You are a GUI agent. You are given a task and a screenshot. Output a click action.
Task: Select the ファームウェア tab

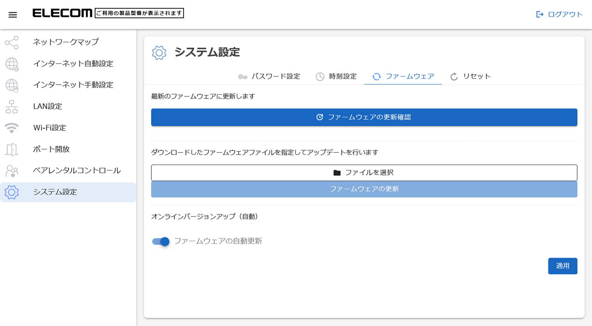403,77
